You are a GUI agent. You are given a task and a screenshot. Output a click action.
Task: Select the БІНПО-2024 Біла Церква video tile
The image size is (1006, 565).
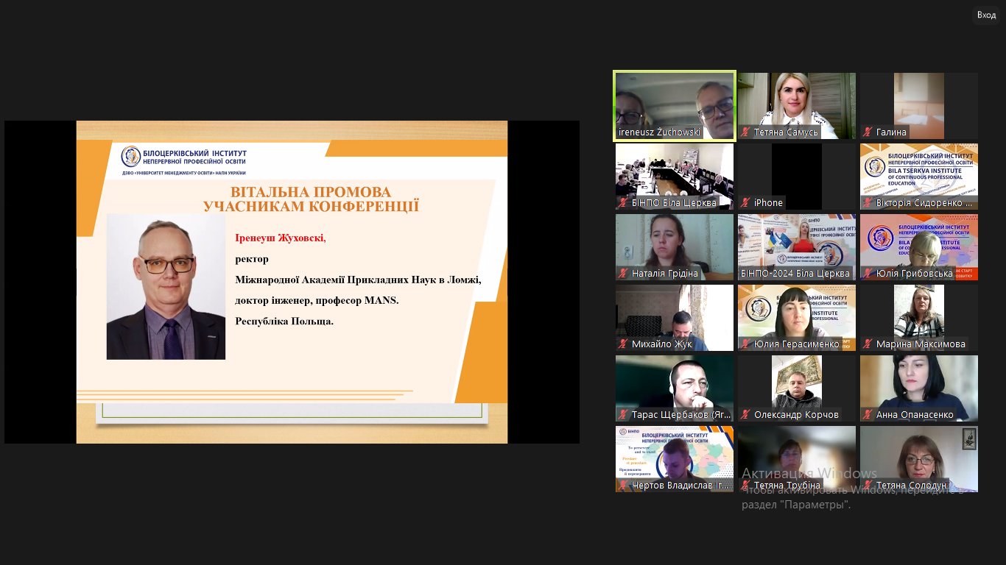tap(797, 243)
